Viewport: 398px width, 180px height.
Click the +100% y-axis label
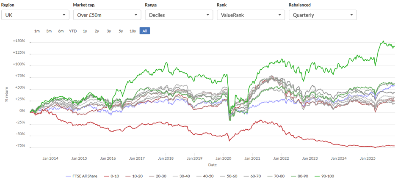tap(19, 64)
